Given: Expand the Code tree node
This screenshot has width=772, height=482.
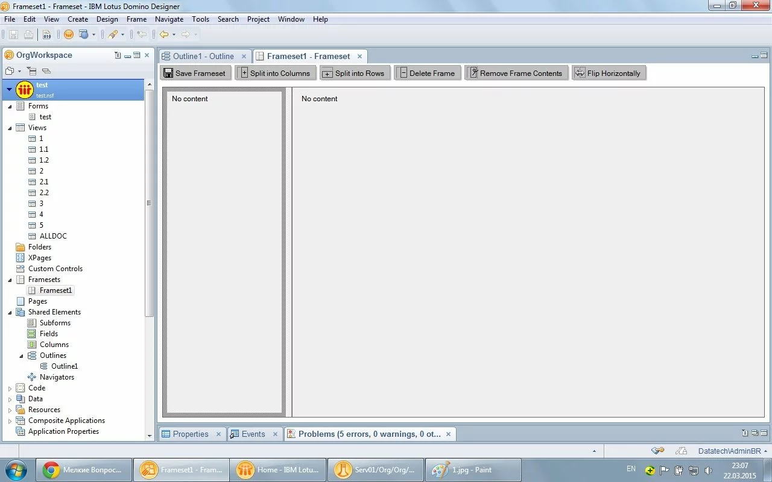Looking at the screenshot, I should tap(10, 388).
